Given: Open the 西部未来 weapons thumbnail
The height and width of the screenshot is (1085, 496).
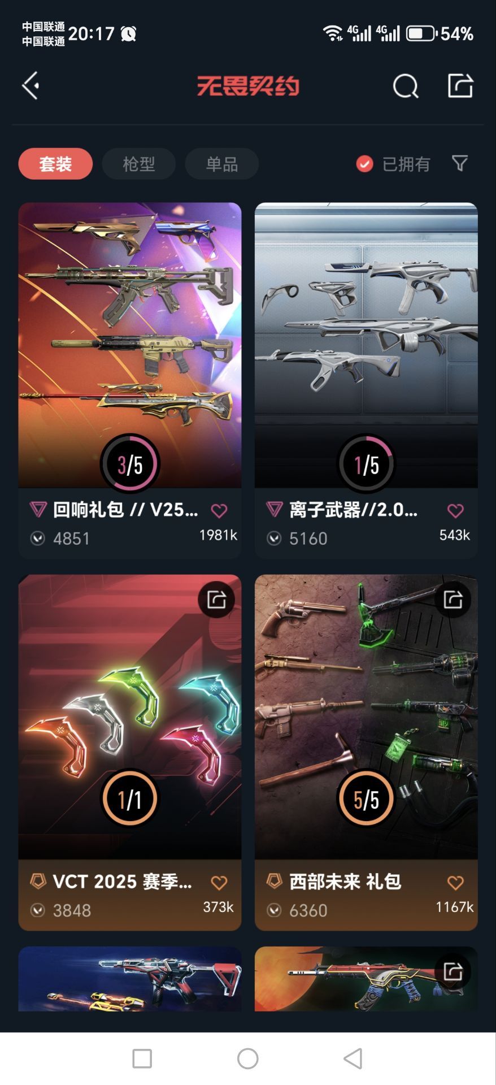Looking at the screenshot, I should [366, 717].
